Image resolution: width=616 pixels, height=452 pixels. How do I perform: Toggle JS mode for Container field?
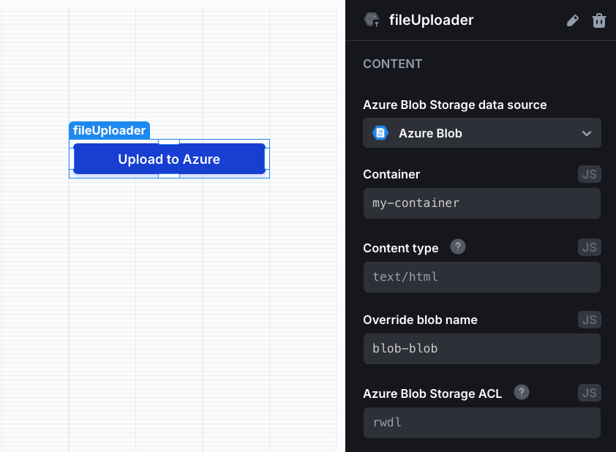[589, 174]
